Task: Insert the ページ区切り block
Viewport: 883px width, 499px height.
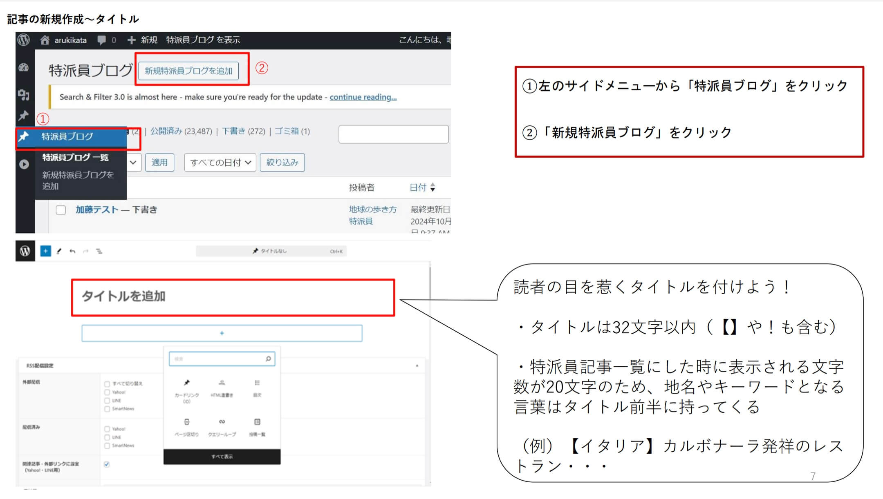Action: tap(187, 427)
